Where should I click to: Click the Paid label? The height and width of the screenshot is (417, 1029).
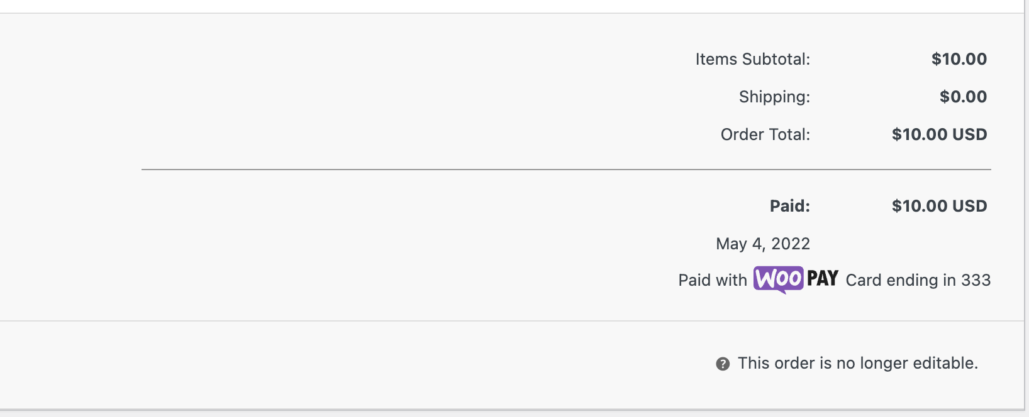pos(790,206)
